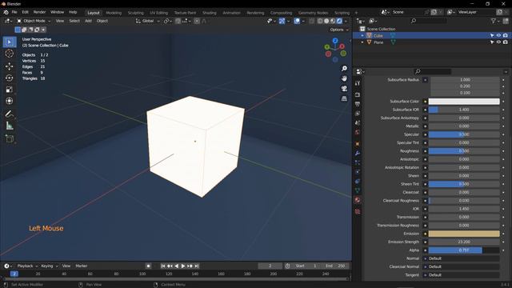
Task: Click the pan view hand icon
Action: pos(344,78)
